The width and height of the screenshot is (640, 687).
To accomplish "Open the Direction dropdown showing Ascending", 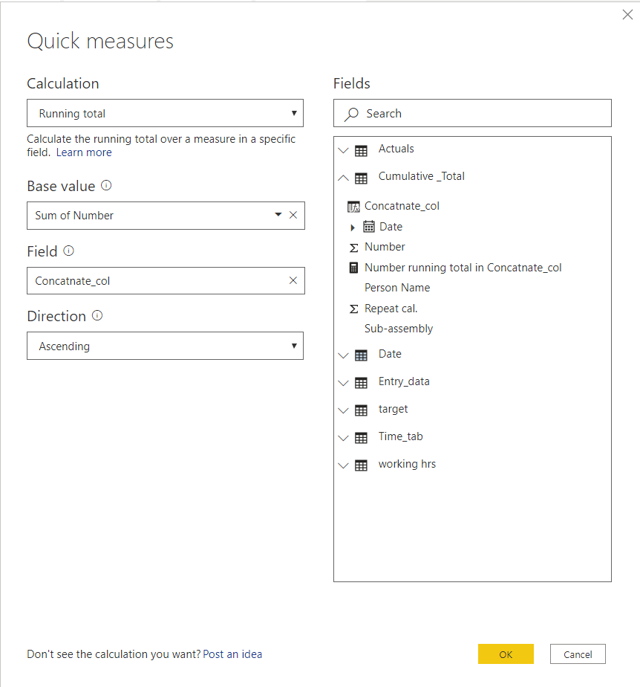I will (x=165, y=346).
